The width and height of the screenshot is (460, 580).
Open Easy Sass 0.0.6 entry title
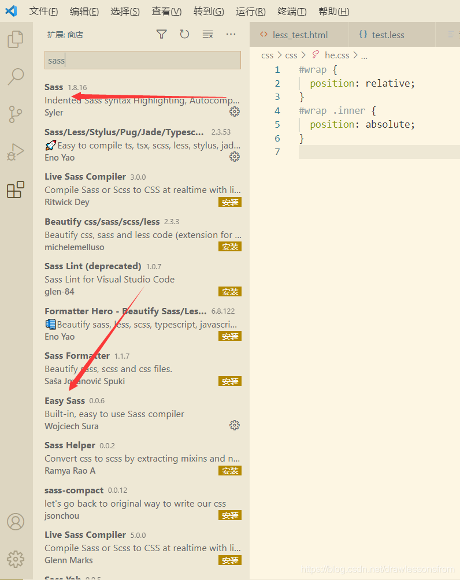pos(65,400)
